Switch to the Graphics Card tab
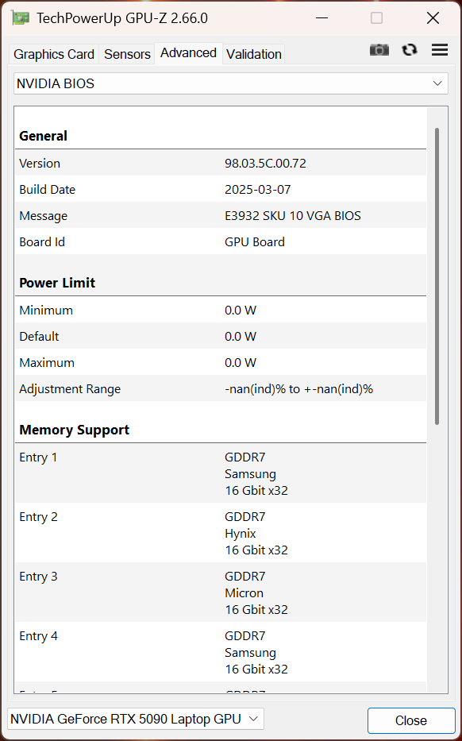 click(54, 54)
